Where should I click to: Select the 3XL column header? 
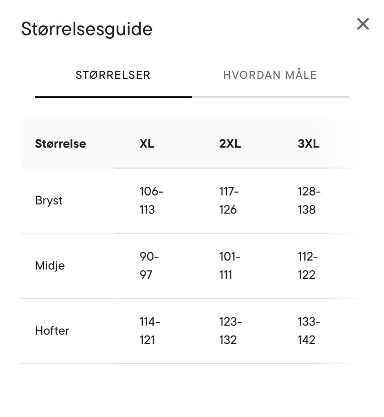click(308, 144)
